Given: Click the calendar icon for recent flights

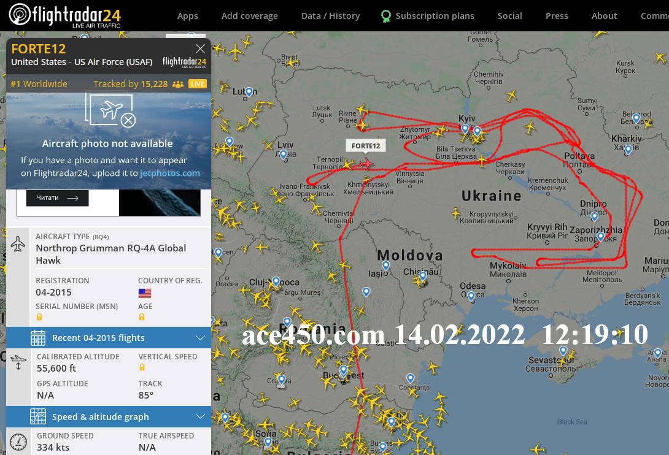Looking at the screenshot, I should point(38,338).
